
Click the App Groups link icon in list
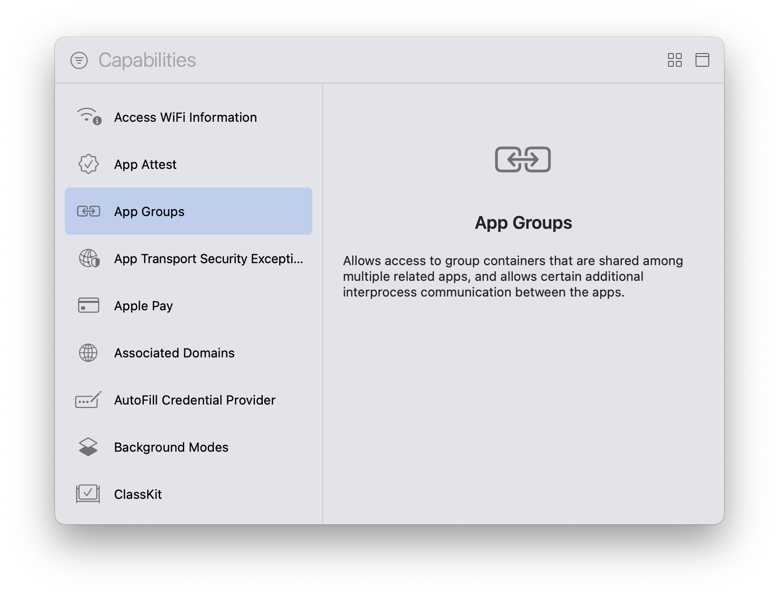[x=88, y=211]
